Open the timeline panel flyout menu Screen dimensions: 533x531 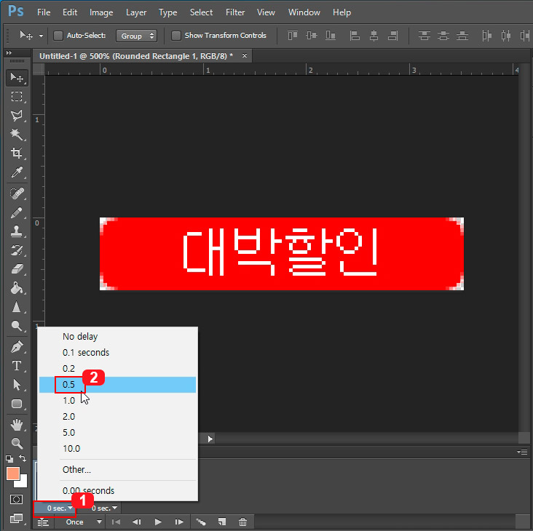(x=522, y=452)
